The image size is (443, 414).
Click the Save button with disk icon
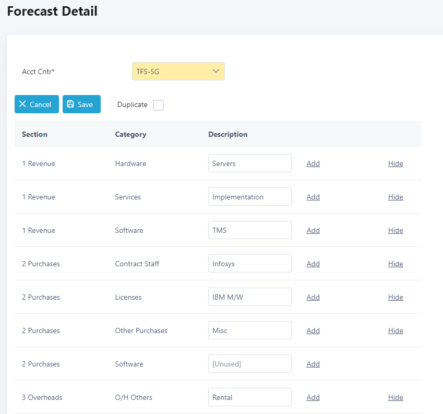[81, 104]
